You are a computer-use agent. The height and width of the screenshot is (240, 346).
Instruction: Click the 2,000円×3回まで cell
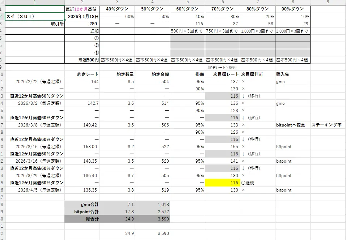pyautogui.click(x=292, y=30)
